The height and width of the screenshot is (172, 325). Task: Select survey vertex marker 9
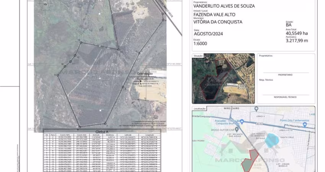point(58,75)
